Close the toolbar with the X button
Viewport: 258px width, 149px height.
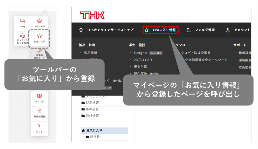click(45, 12)
